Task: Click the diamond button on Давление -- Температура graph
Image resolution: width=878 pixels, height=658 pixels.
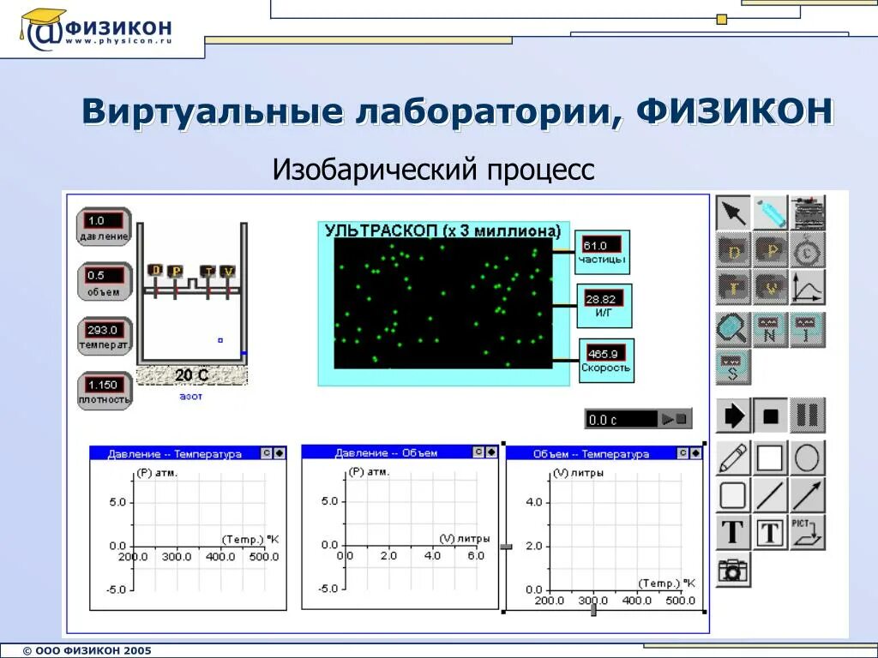Action: (279, 453)
